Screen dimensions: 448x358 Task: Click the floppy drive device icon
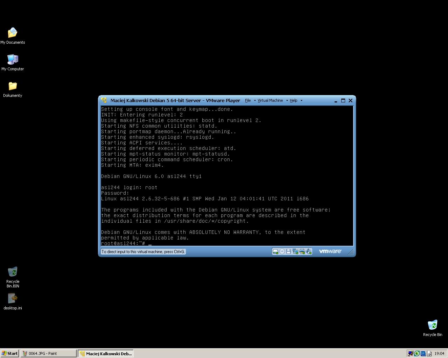289,251
